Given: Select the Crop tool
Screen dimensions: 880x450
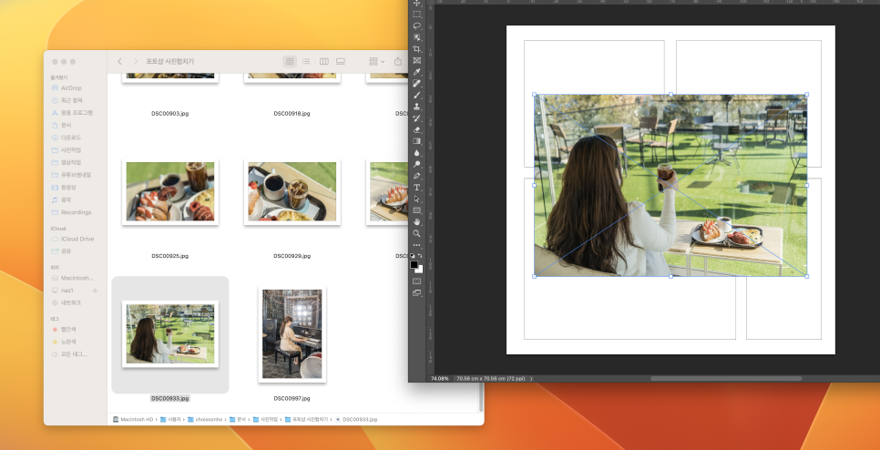Looking at the screenshot, I should pos(417,49).
